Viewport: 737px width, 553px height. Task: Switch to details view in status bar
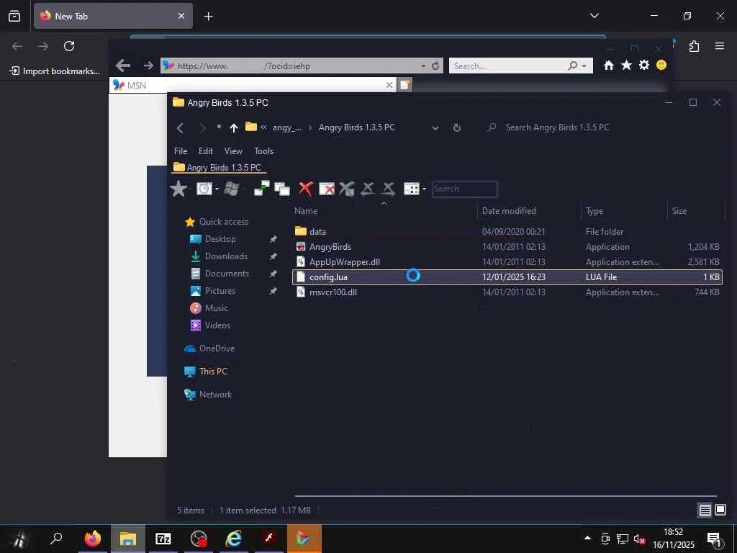pos(705,511)
